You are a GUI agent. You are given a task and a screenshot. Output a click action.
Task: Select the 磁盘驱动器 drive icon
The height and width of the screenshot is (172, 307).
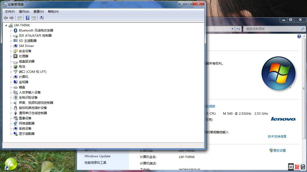16,62
